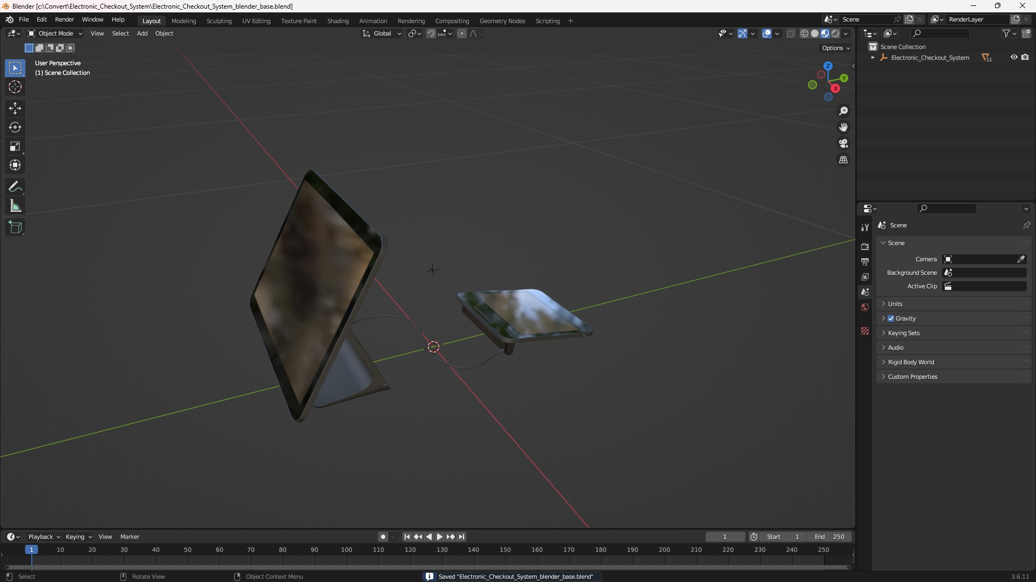Expand the Rigid Body World panel
Image resolution: width=1036 pixels, height=582 pixels.
[x=954, y=362]
